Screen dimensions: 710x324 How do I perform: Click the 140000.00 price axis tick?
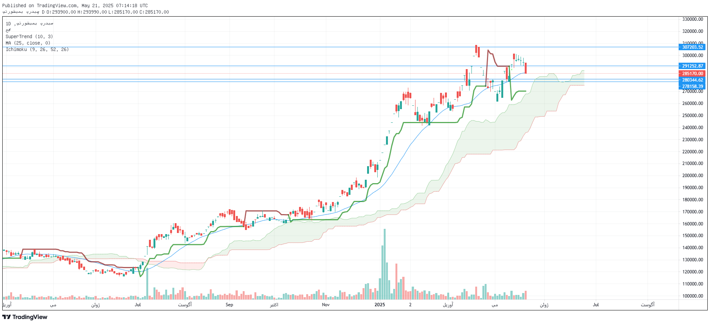[693, 248]
